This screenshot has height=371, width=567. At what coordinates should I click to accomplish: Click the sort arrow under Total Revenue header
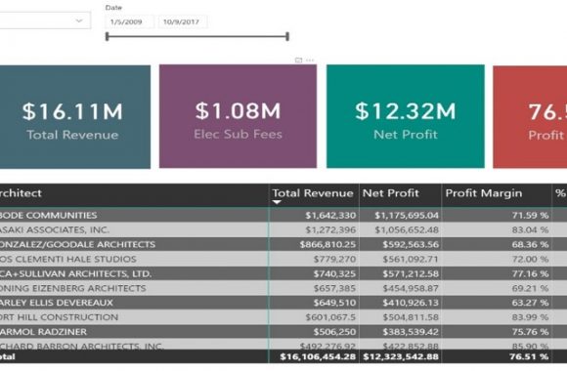[277, 202]
